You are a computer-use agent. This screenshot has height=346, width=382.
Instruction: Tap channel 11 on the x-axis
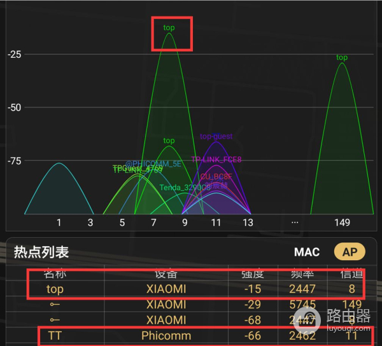pyautogui.click(x=216, y=223)
